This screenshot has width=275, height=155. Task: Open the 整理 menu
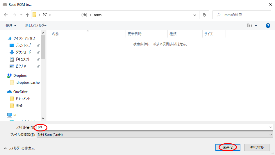[11, 26]
